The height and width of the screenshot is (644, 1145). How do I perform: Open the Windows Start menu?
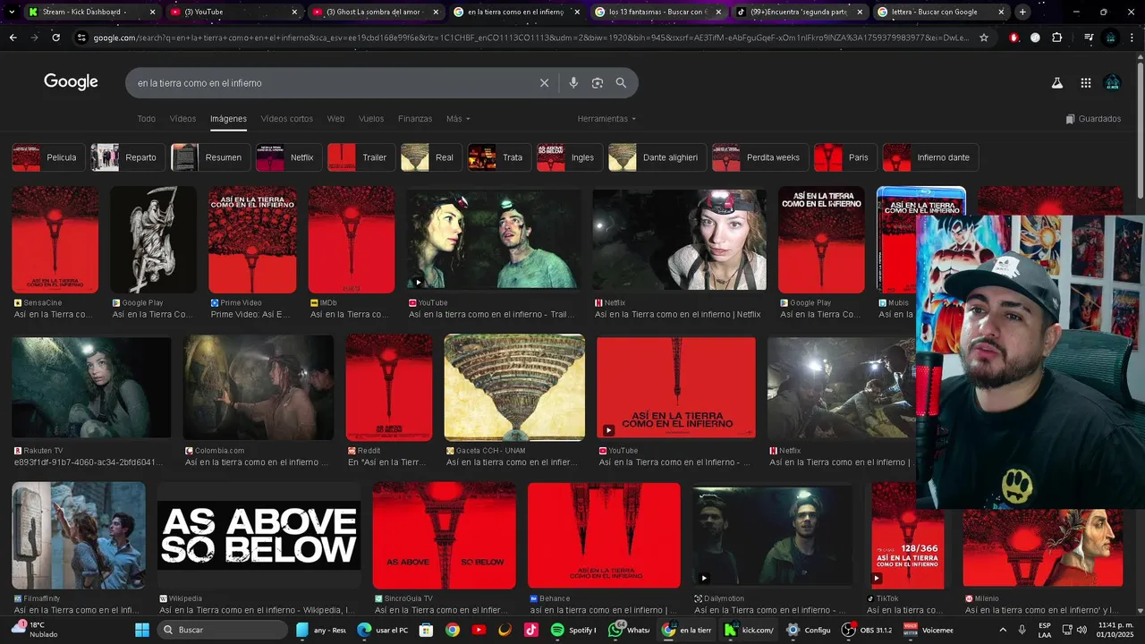click(142, 630)
